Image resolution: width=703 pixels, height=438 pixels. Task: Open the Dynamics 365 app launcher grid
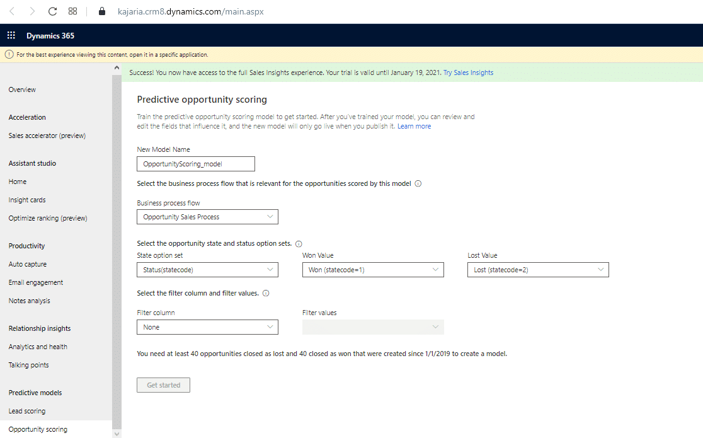click(11, 35)
